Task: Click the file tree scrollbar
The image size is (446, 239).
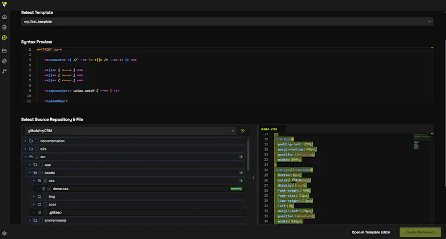Action: (x=248, y=154)
